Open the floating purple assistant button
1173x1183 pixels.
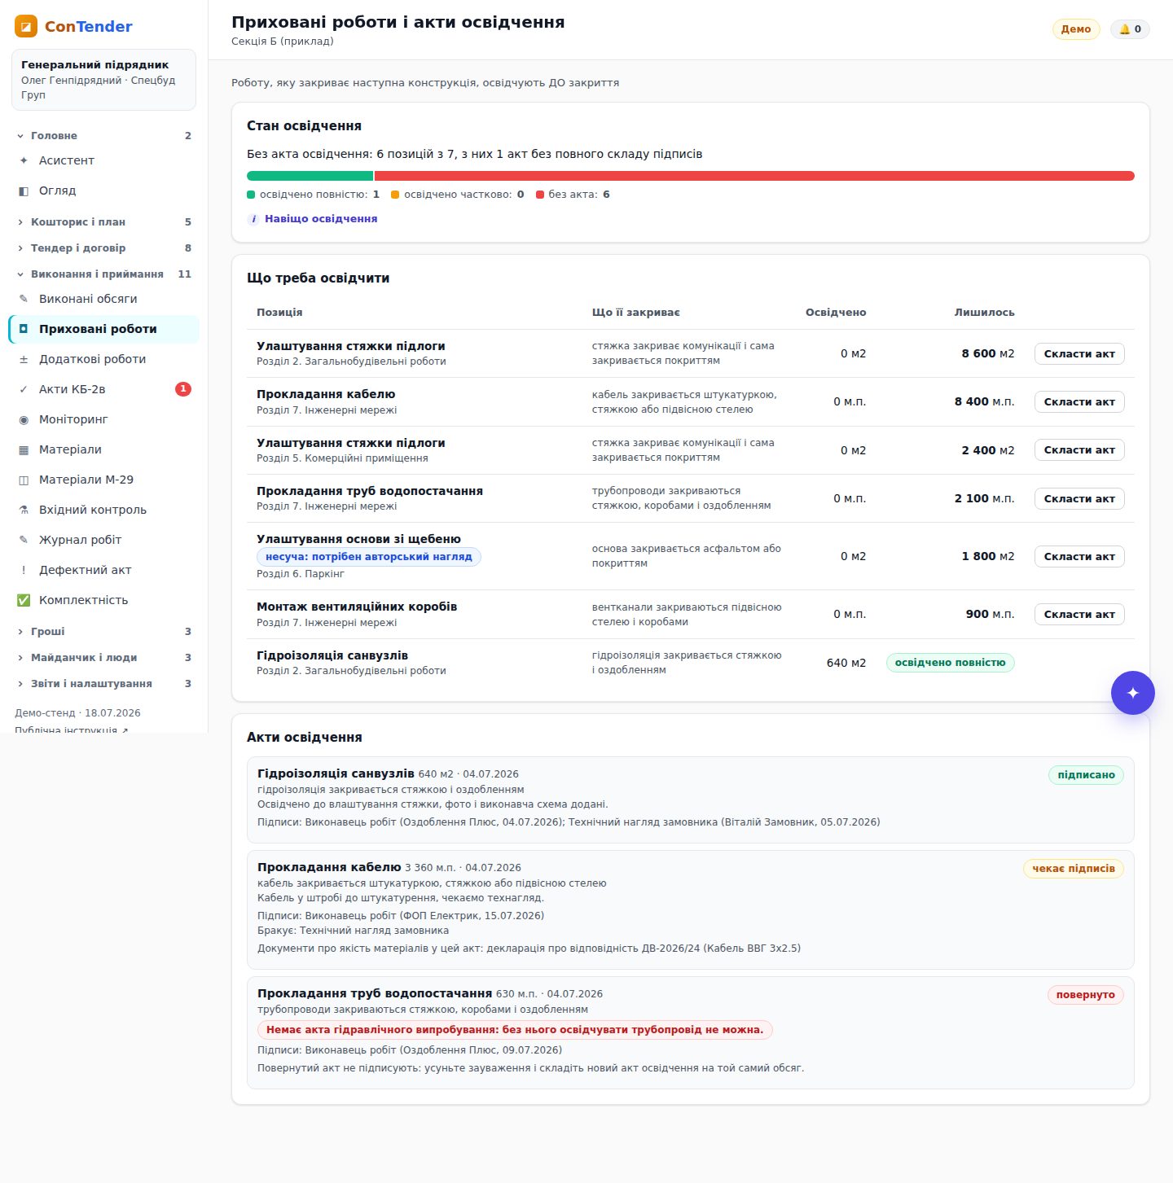[x=1132, y=693]
